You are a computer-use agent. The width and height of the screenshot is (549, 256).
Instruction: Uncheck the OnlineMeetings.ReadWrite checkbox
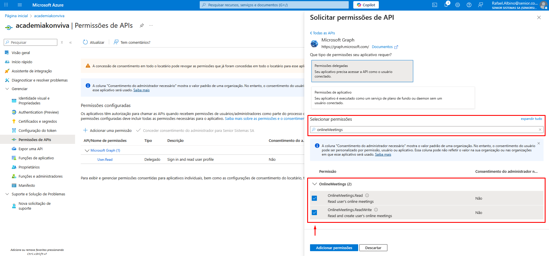314,213
